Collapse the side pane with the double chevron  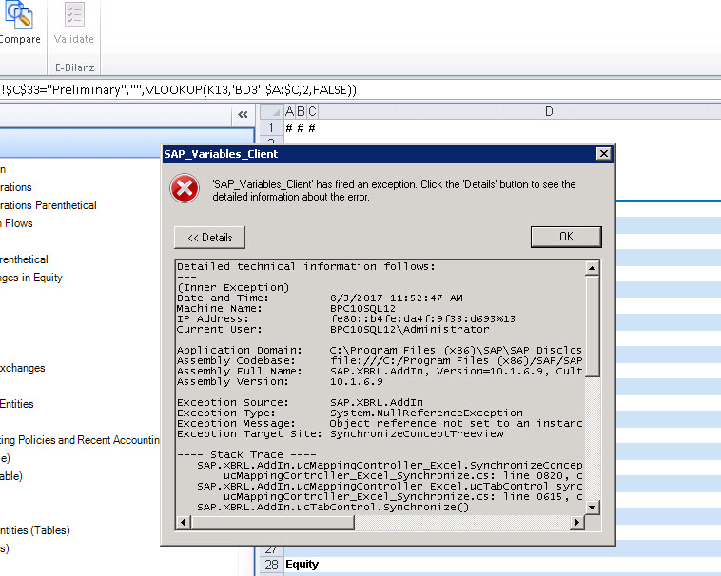pyautogui.click(x=243, y=115)
